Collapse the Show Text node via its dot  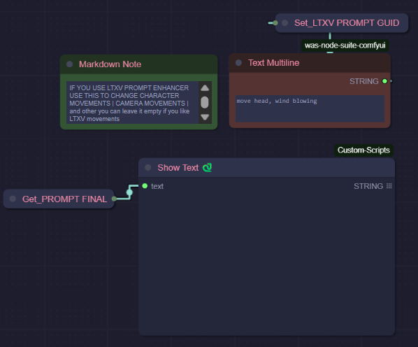(x=148, y=167)
